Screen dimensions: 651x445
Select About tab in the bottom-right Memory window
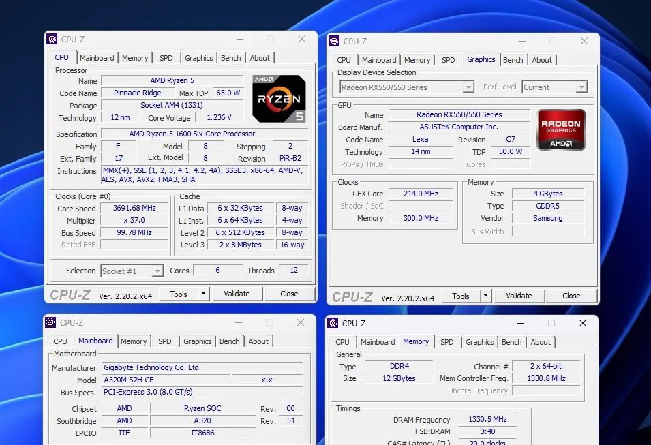(x=541, y=342)
